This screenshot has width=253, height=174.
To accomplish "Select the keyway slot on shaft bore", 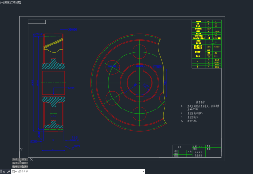I will (140, 70).
